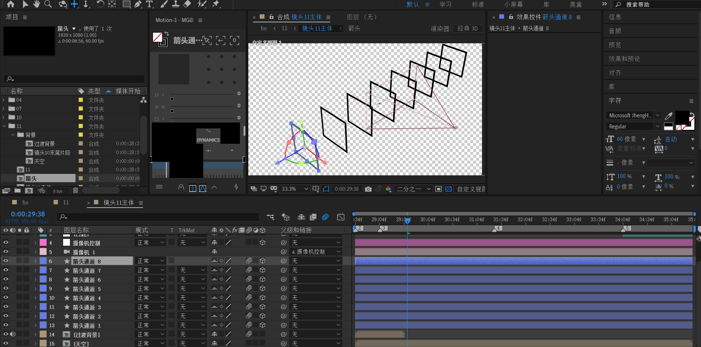Screen dimensions: 701x347
Task: Click the pink label color of 摄像机控制
Action: pos(43,242)
